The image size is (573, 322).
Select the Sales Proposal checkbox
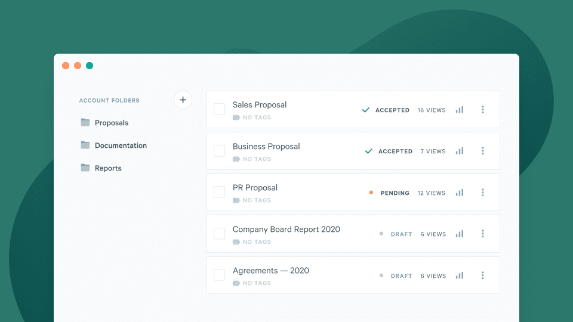[220, 109]
